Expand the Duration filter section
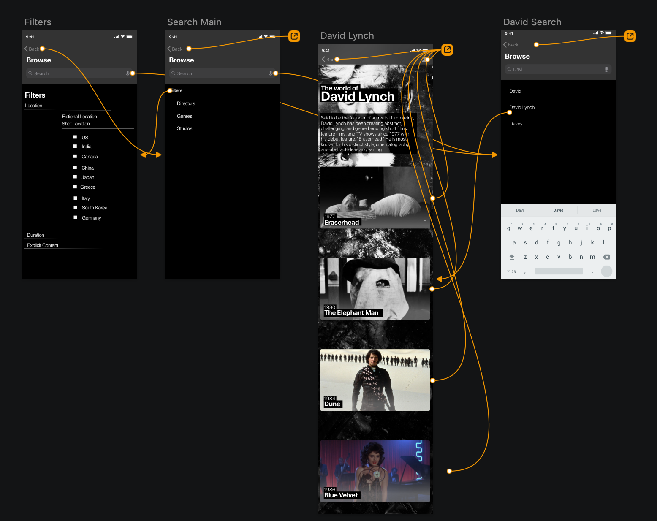The height and width of the screenshot is (521, 657). [x=35, y=235]
